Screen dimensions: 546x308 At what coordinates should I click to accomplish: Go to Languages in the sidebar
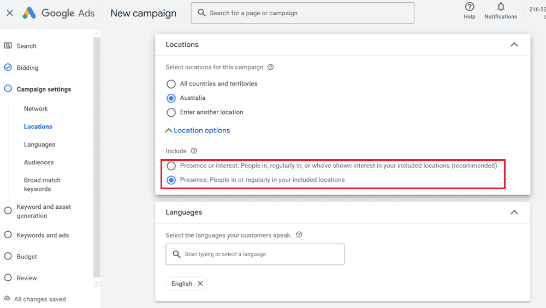tap(39, 144)
